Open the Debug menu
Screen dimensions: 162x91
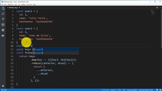tap(23, 5)
